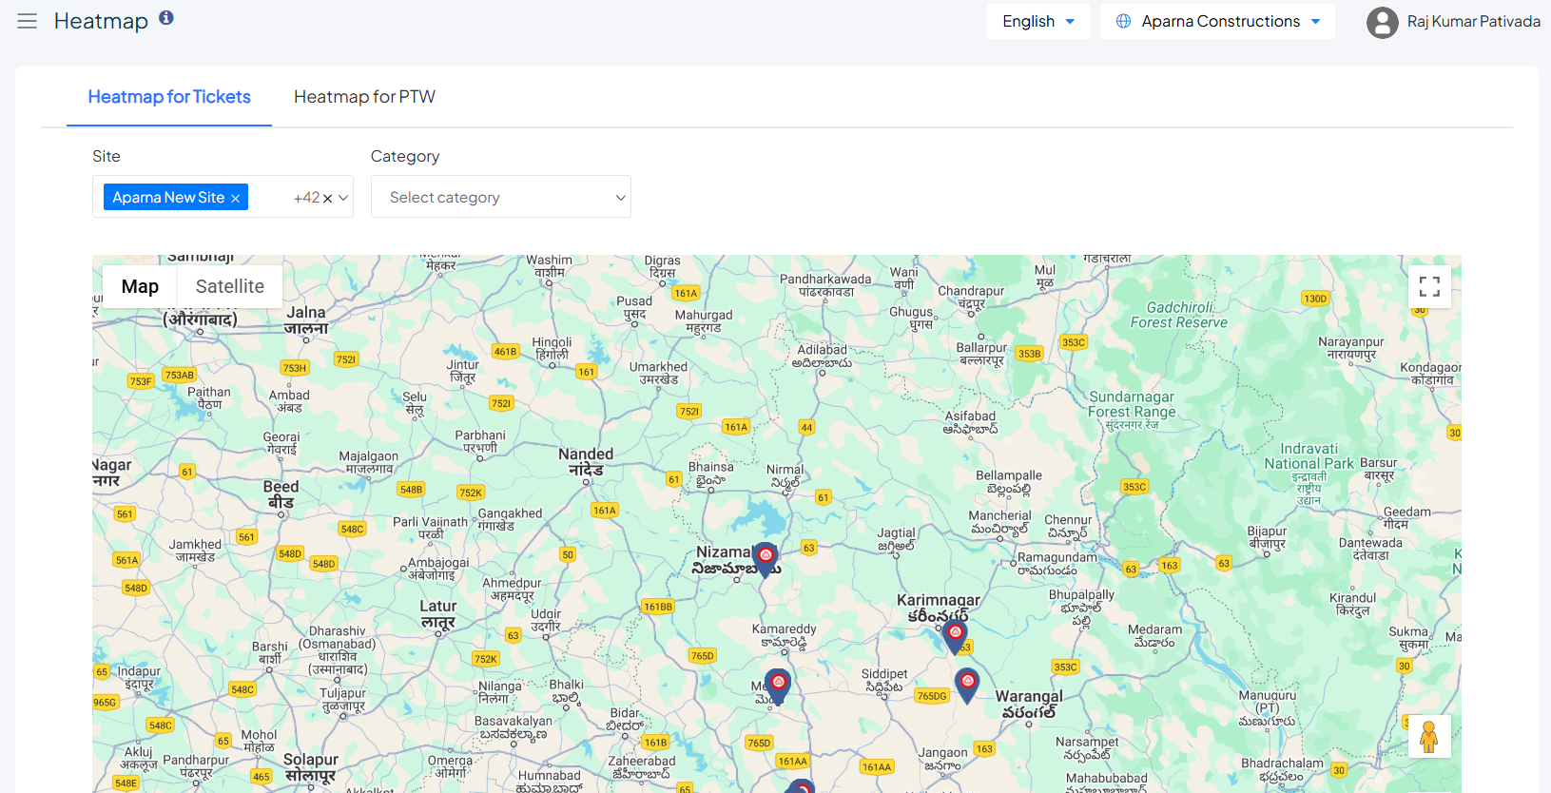Expand the Aparna Constructions organization dropdown
The width and height of the screenshot is (1551, 793).
pos(1217,21)
